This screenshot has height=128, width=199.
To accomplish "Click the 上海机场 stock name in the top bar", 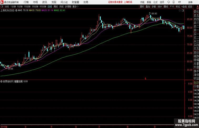I will tap(128, 2).
